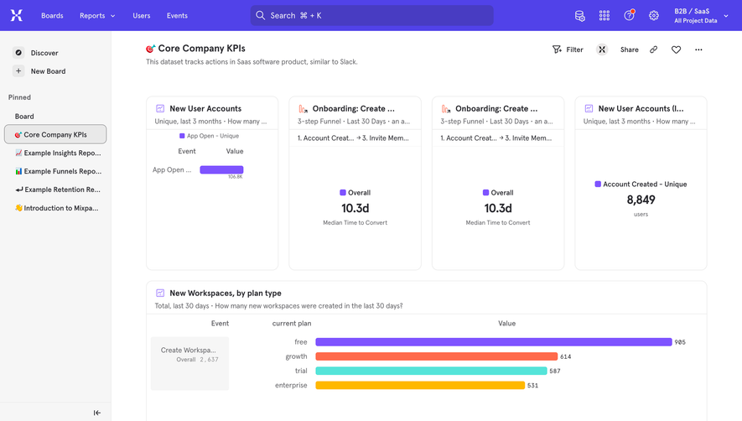Image resolution: width=742 pixels, height=421 pixels.
Task: Copy board link with chain icon
Action: (653, 49)
